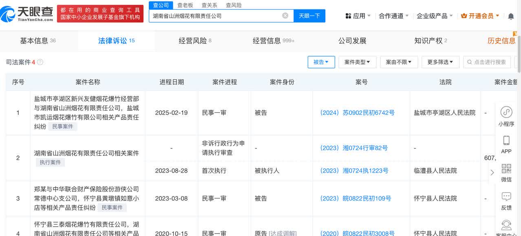Open case number 皖0822民初109号

tap(355, 199)
